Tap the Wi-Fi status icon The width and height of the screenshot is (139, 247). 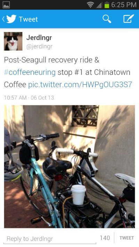point(90,5)
